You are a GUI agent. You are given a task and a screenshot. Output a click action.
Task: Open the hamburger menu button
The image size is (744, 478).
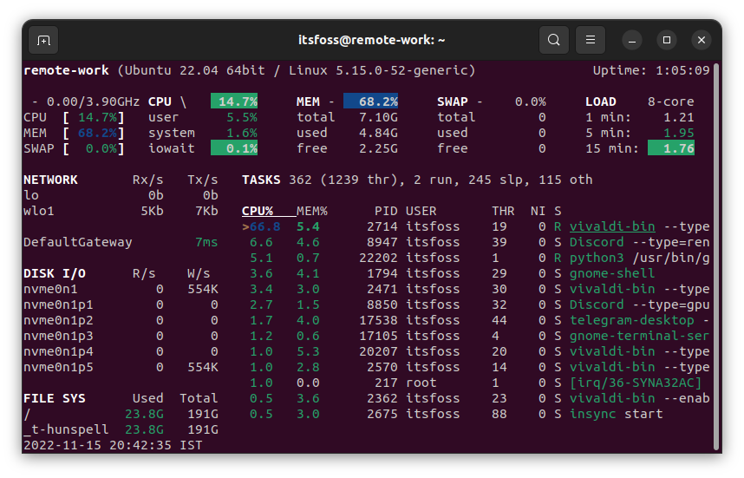[590, 40]
